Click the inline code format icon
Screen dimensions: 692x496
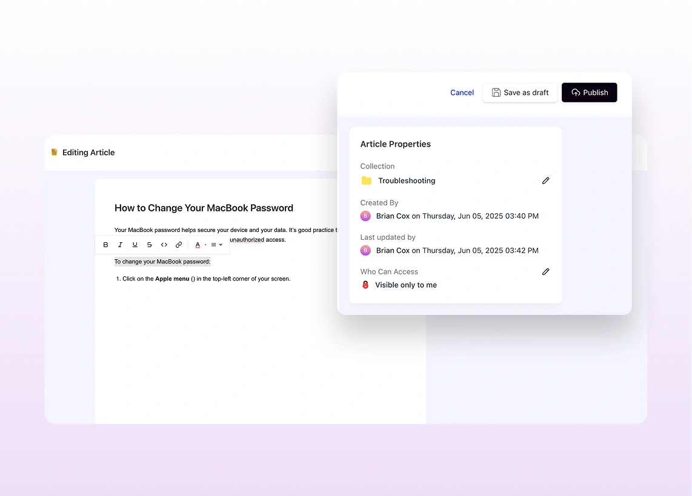coord(164,245)
